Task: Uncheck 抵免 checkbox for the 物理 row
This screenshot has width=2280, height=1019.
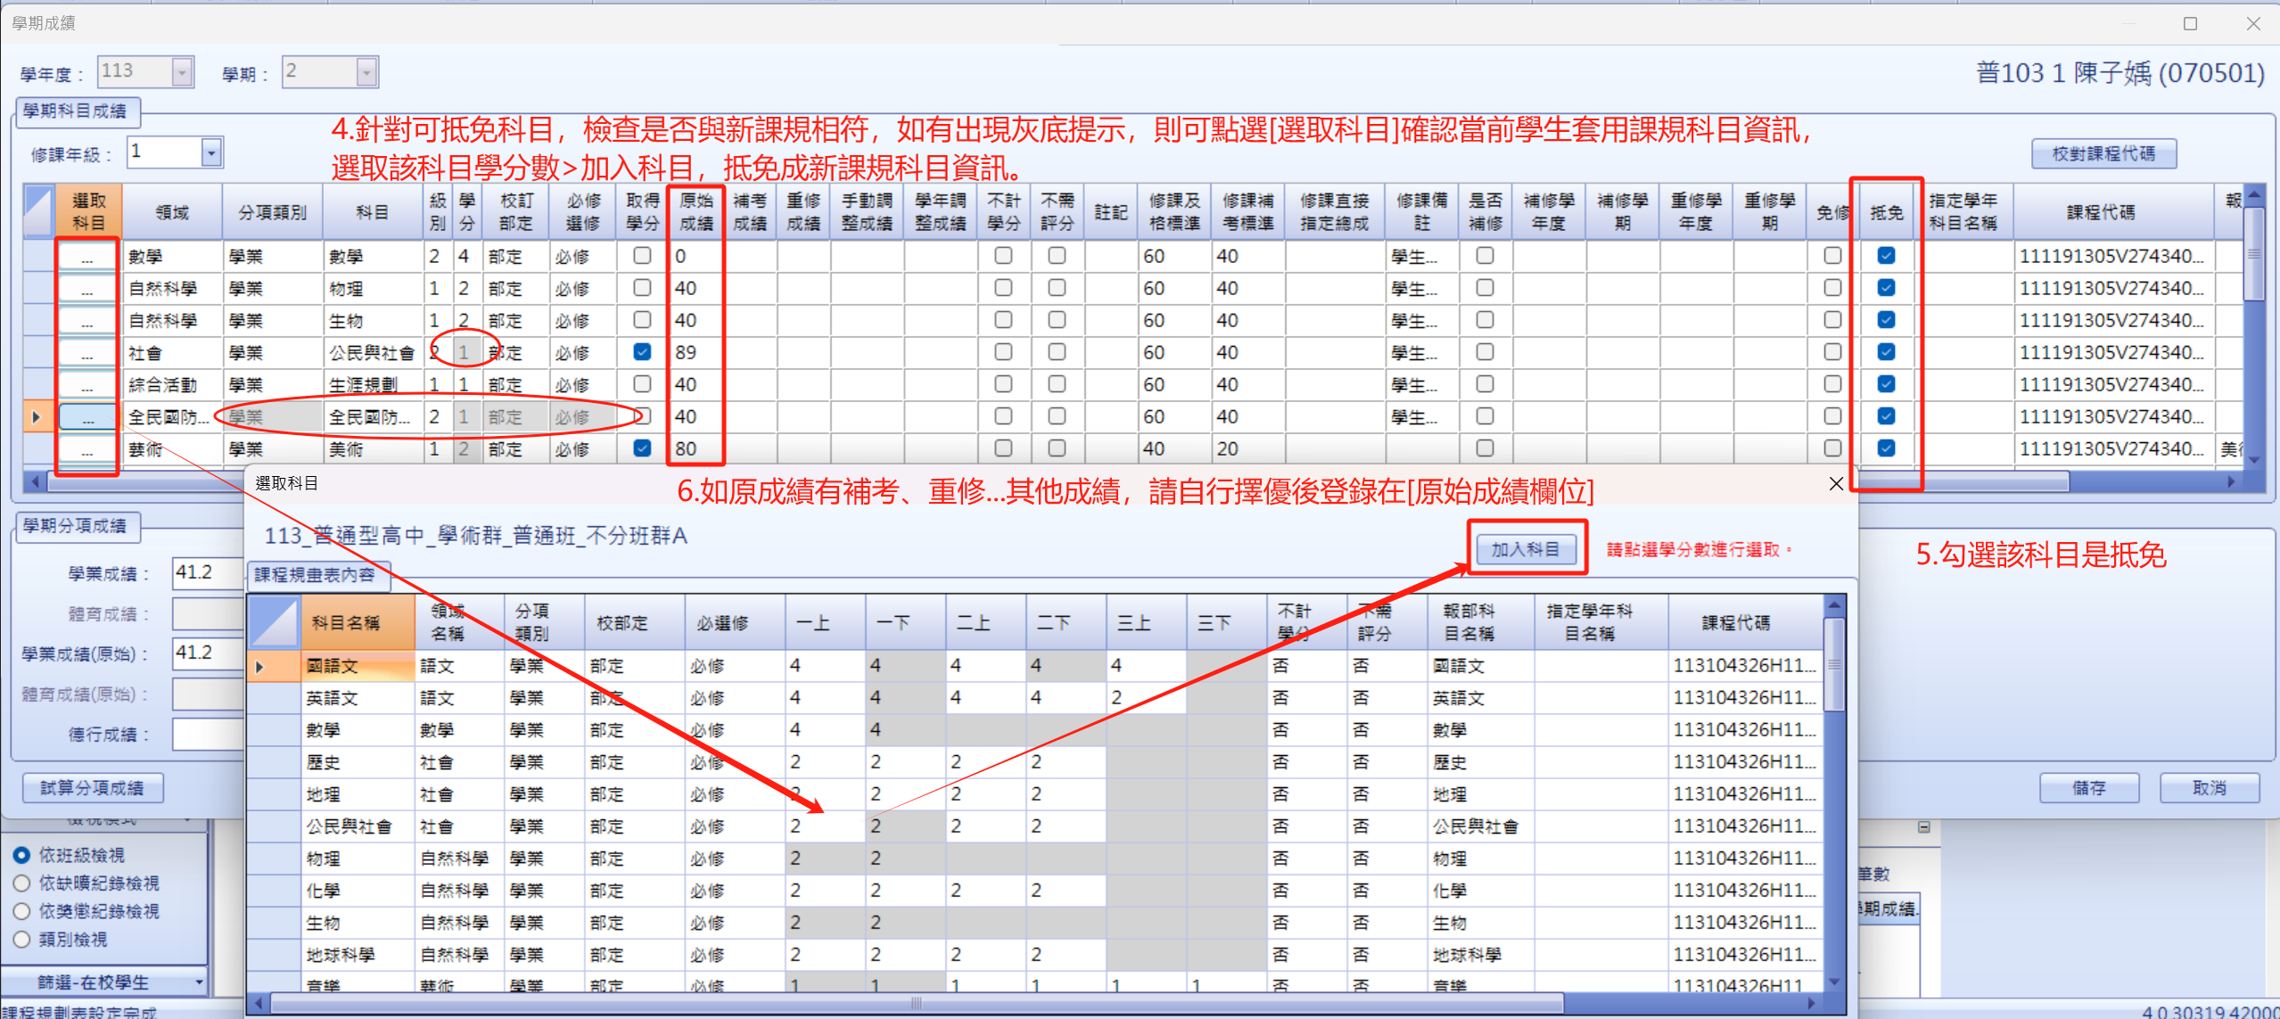Action: [1886, 288]
